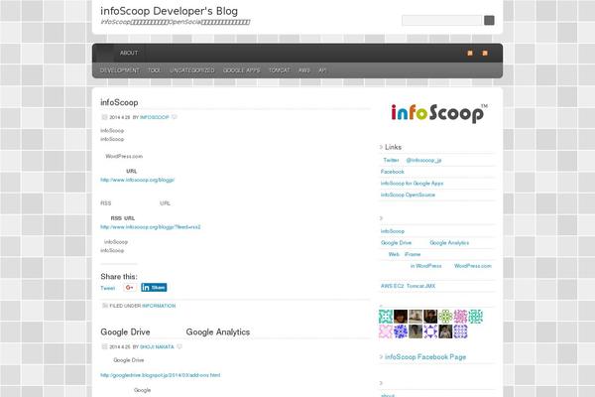The height and width of the screenshot is (397, 595).
Task: Open the sidebar post Web iFrame
Action: pos(405,254)
